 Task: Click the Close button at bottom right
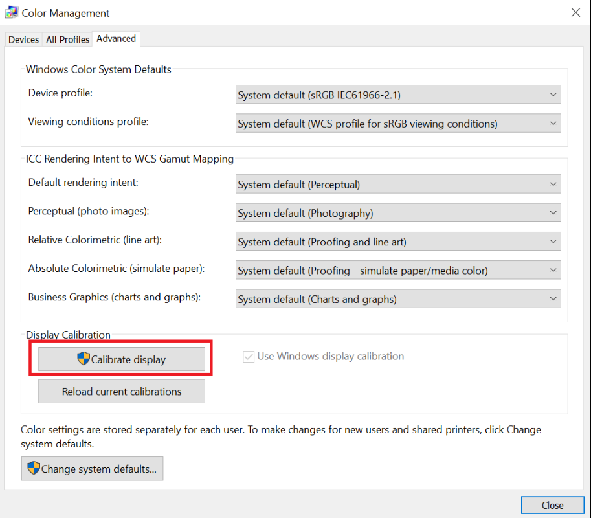(553, 505)
